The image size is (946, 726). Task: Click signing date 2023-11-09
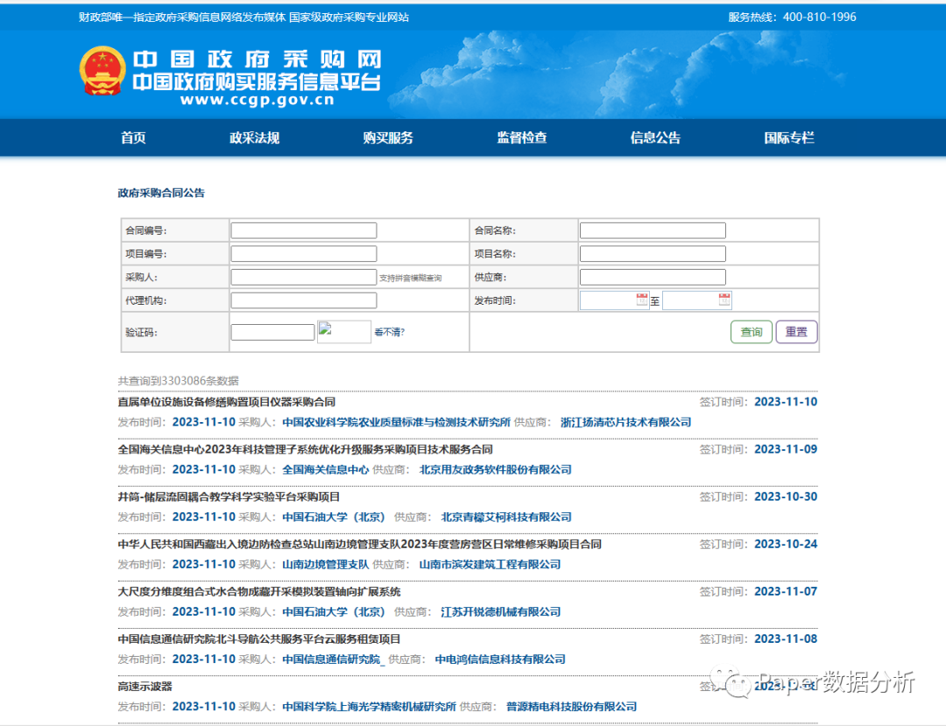(x=786, y=449)
